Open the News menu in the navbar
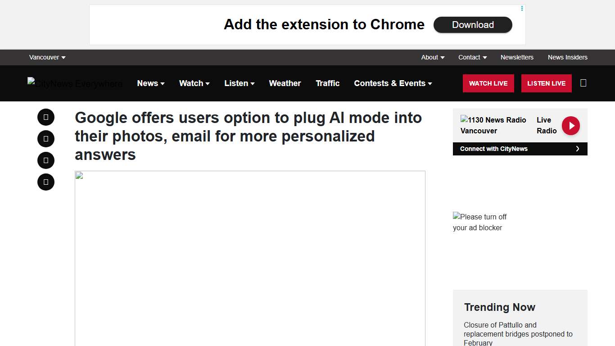Viewport: 615px width, 346px height. [x=151, y=83]
